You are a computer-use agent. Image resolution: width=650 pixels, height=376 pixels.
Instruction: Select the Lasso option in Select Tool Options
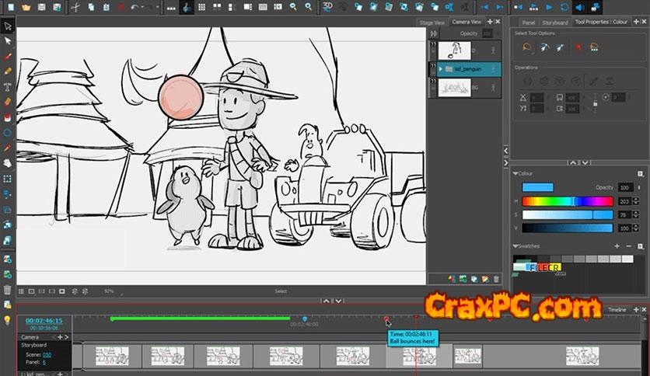pyautogui.click(x=527, y=47)
